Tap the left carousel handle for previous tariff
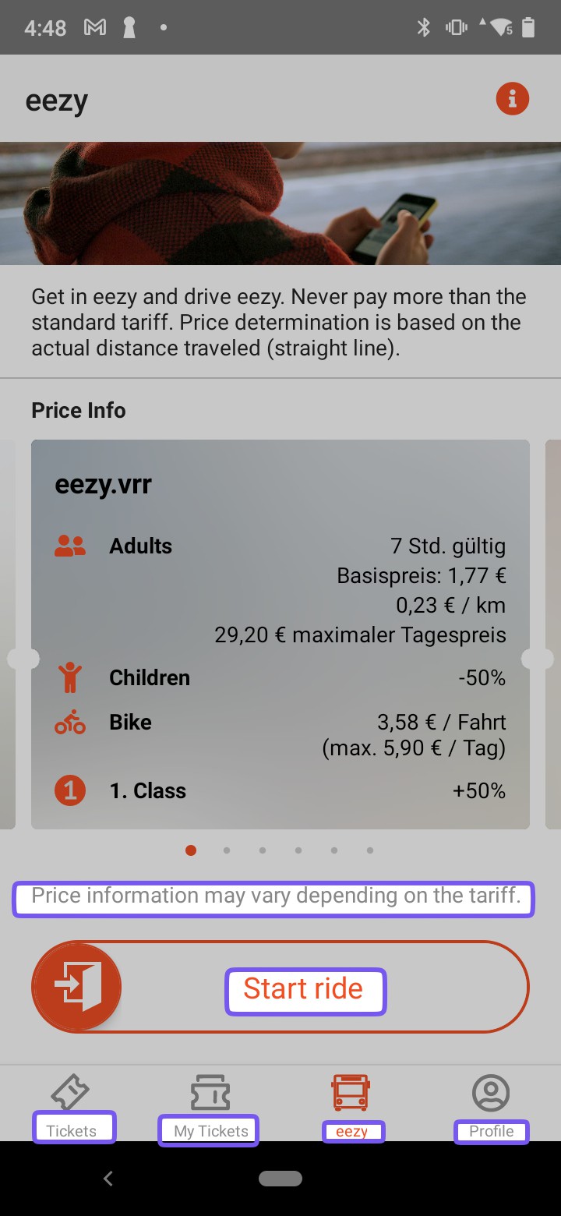This screenshot has height=1216, width=561. tap(22, 659)
